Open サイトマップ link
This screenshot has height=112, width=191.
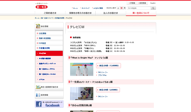point(85,8)
